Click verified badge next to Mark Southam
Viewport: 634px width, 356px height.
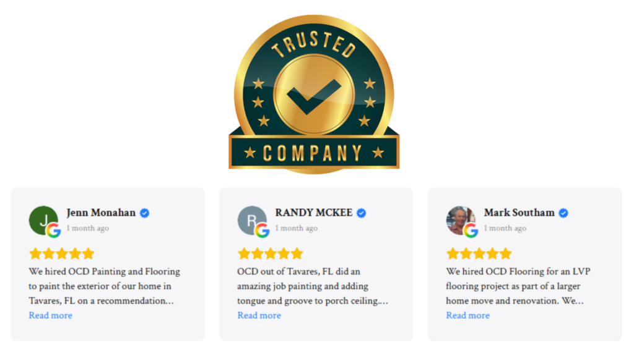563,213
